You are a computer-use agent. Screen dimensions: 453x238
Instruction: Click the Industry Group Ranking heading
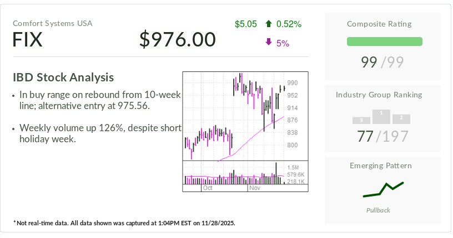[379, 95]
